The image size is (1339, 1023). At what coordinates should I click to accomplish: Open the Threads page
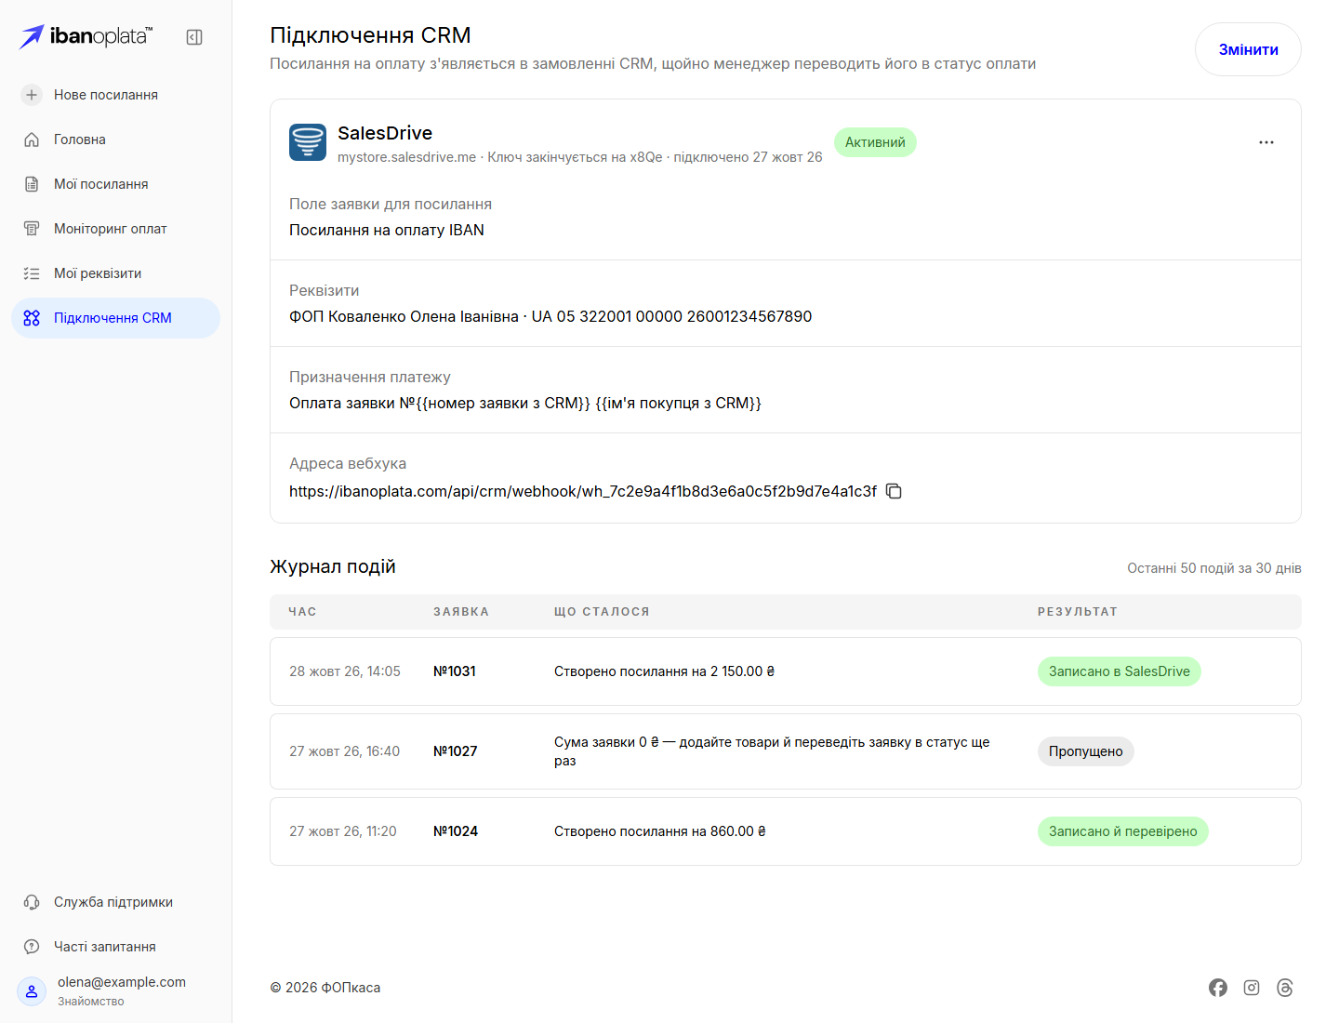1285,988
